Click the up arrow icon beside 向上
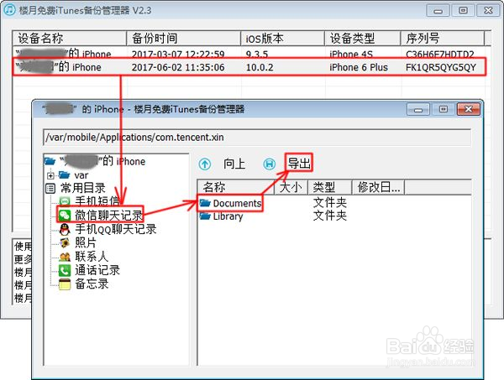The width and height of the screenshot is (504, 380). pos(205,164)
